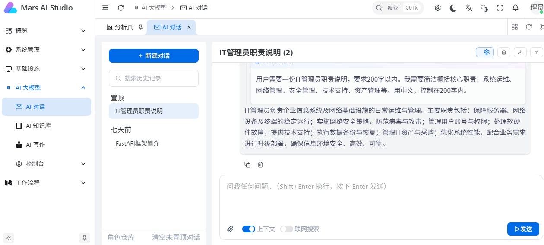544x245 pixels.
Task: Open AI 知识库 in the sidebar
Action: [x=46, y=126]
